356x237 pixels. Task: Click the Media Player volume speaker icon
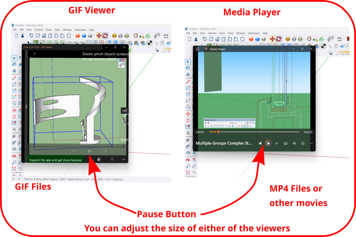coord(294,143)
